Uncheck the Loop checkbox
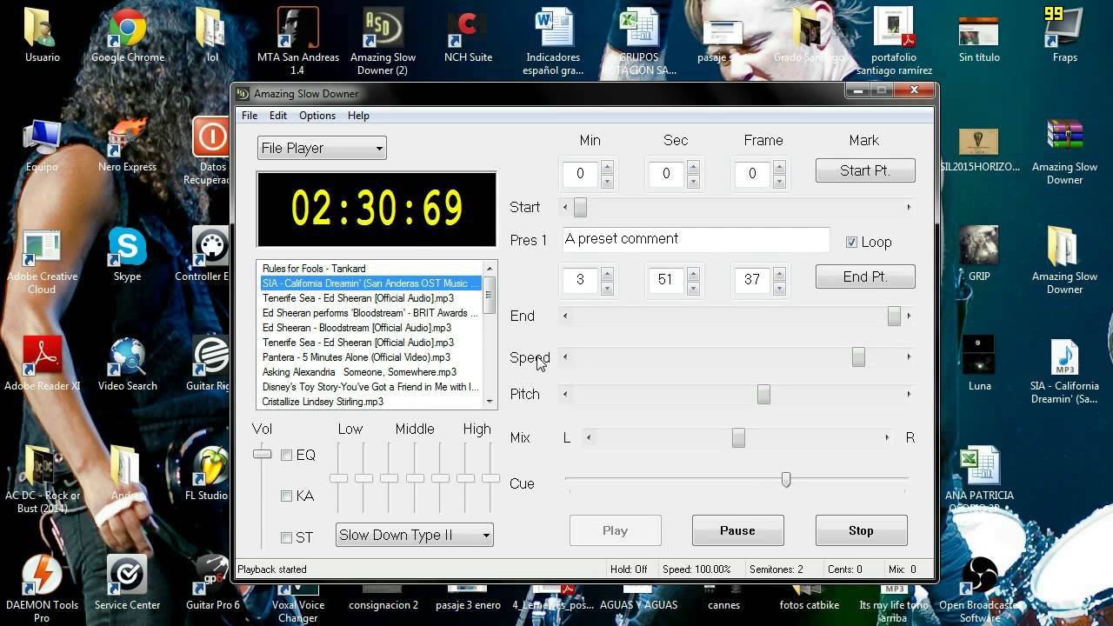The image size is (1113, 626). [x=851, y=242]
